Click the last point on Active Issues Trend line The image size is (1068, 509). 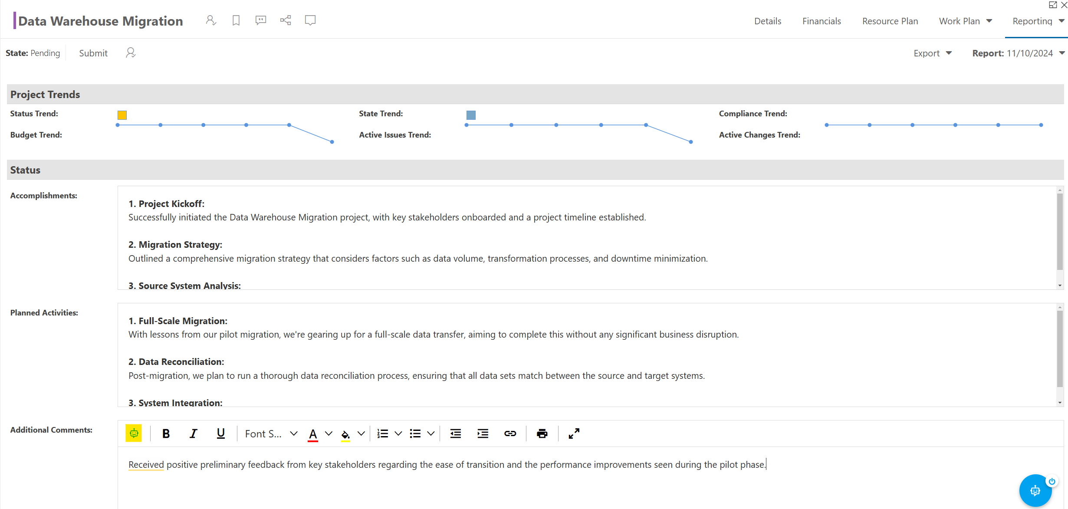[x=691, y=142]
